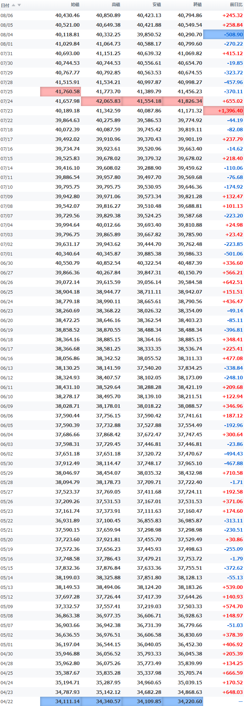Sort dates descending with the down arrow
The image size is (244, 706).
[x=19, y=5]
